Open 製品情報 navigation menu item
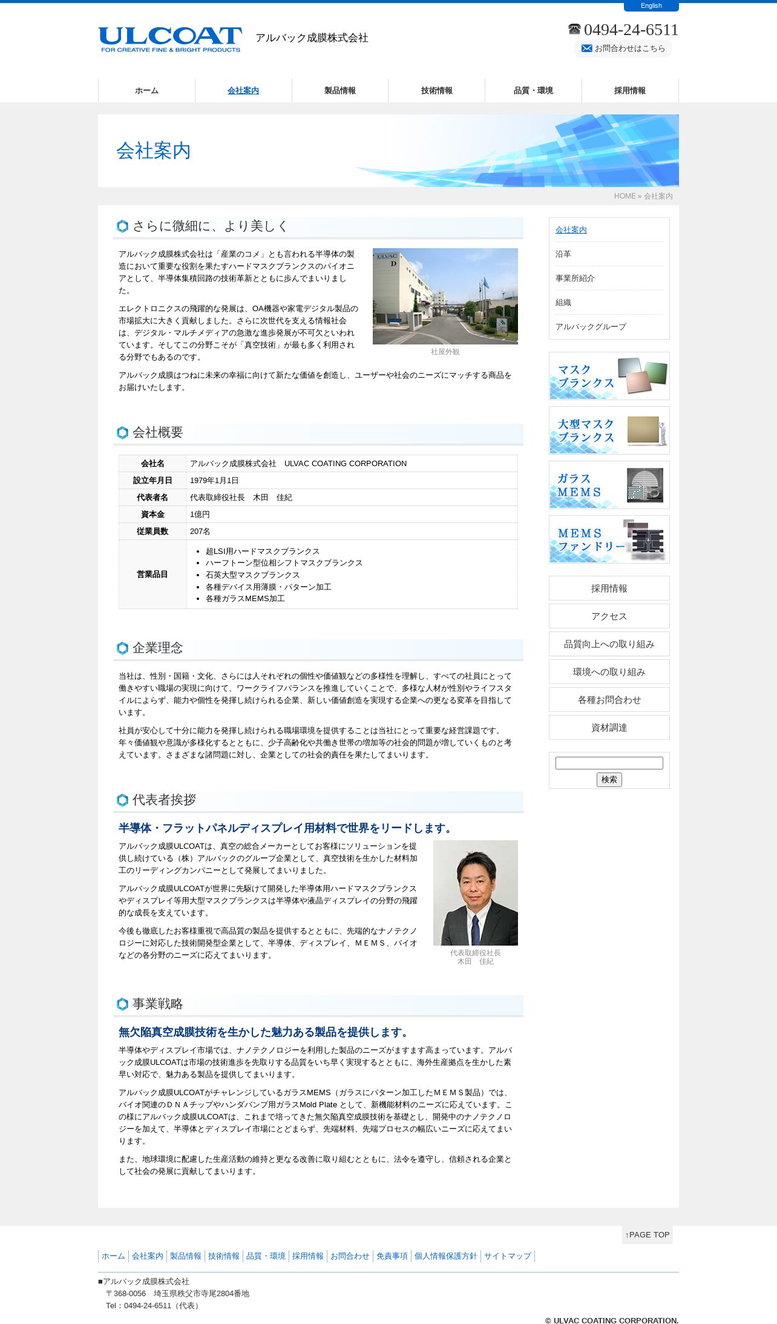777x1324 pixels. 340,91
